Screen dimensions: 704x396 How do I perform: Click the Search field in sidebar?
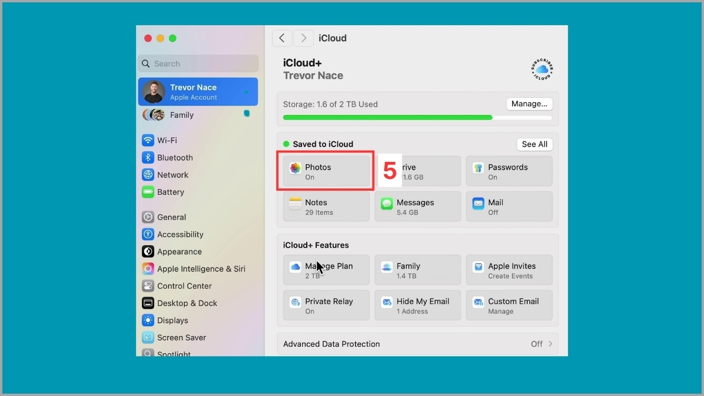coord(198,63)
